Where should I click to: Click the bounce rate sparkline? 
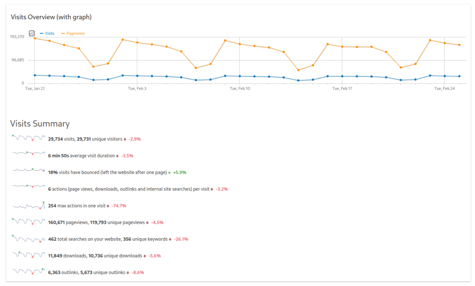click(28, 172)
